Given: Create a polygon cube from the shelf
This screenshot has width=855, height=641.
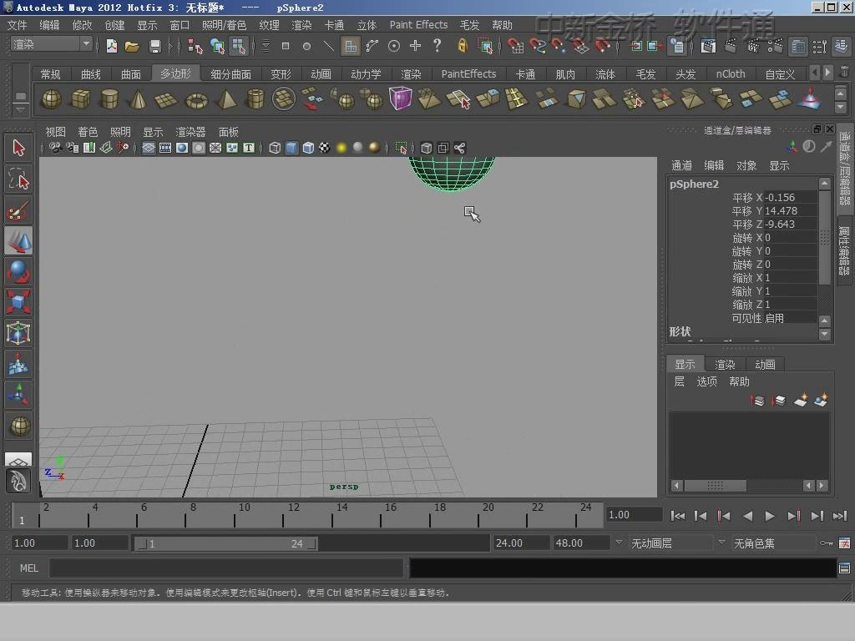Looking at the screenshot, I should coord(81,99).
